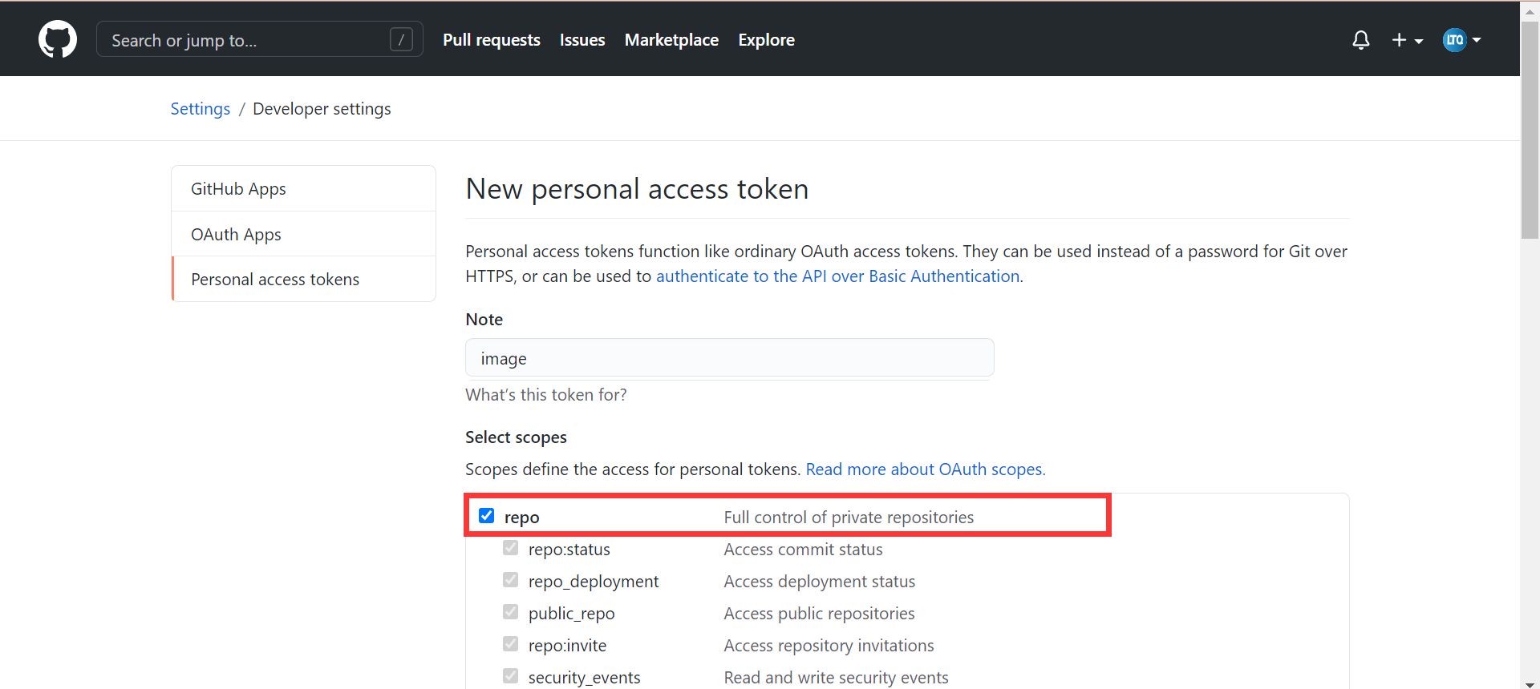Click the slash shortcut icon in search
1540x689 pixels.
tap(401, 39)
